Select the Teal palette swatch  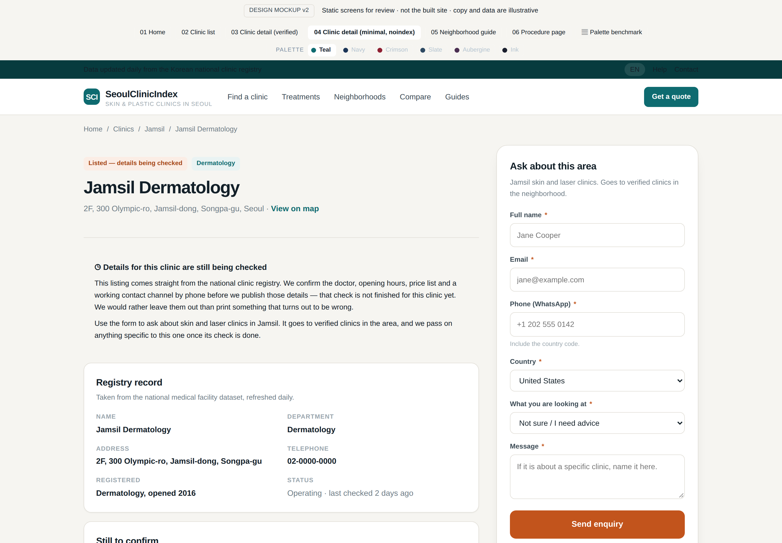322,50
